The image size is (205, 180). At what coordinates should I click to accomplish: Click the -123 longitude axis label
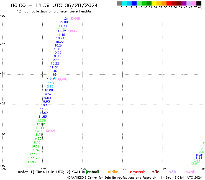tap(163, 169)
